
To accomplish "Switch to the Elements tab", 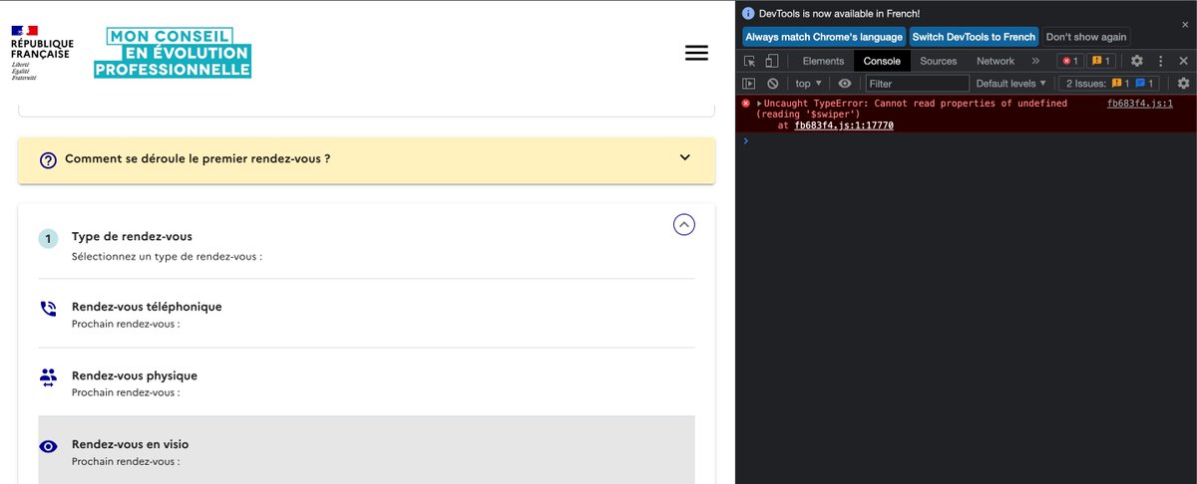I will tap(823, 61).
